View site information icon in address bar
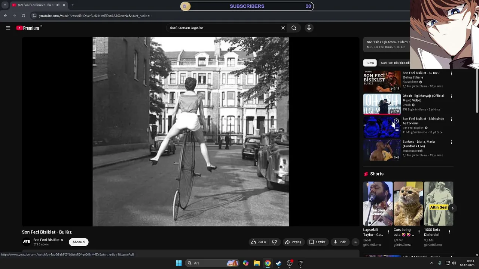Screen dimensions: 479x269 (34, 16)
